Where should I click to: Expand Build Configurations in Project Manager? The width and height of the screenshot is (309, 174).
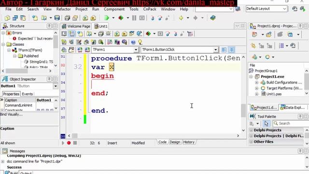pos(256,83)
